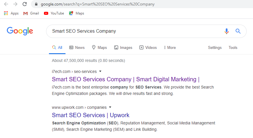The image size is (253, 138).
Task: Click the browser forward arrow
Action: point(15,4)
